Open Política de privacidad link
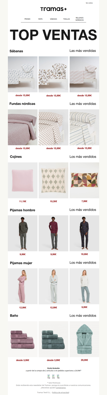 (60, 392)
